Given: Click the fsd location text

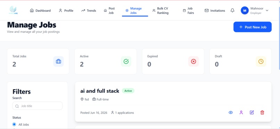Looking at the screenshot, I should point(87,99).
